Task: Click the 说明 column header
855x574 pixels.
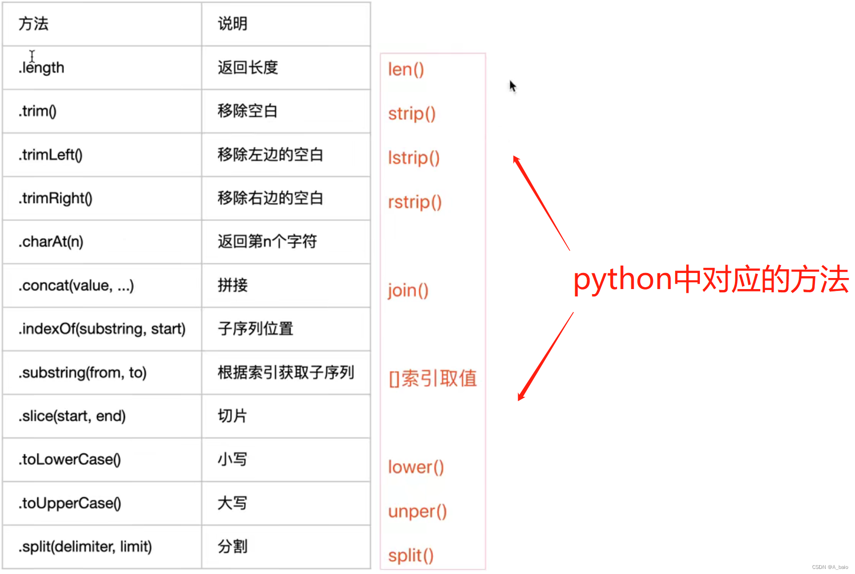Action: pos(286,24)
